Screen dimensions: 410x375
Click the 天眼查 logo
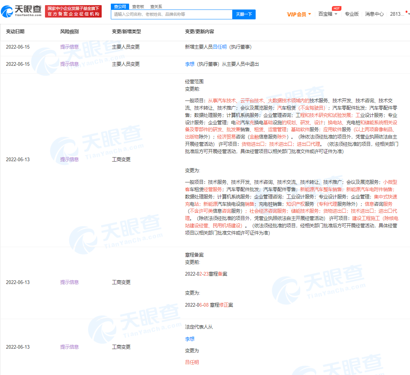[21, 11]
